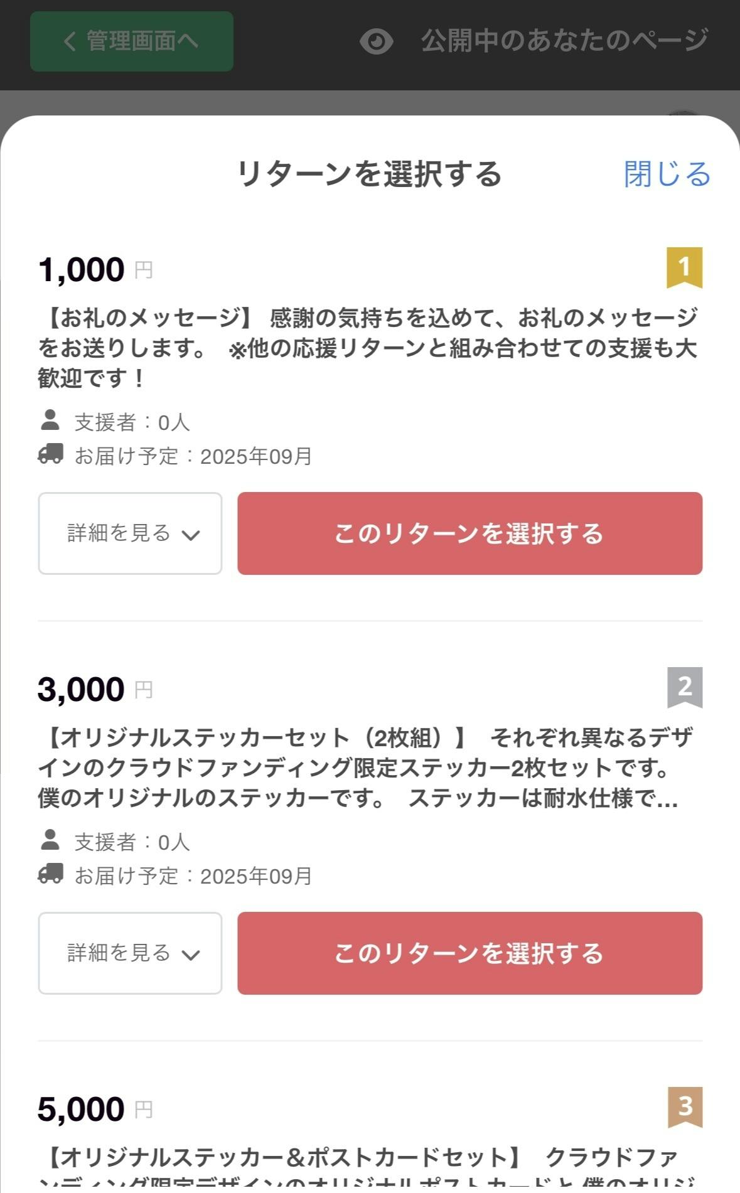Select the 3,000 yen return with red button

pos(469,953)
